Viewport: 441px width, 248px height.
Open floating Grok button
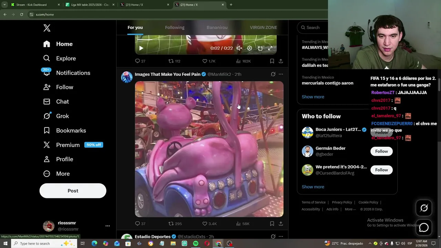pos(424,208)
